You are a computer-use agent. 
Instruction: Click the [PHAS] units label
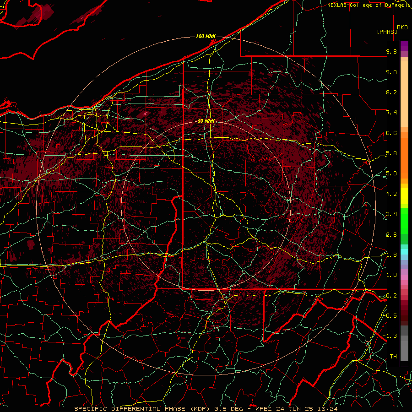tap(387, 32)
